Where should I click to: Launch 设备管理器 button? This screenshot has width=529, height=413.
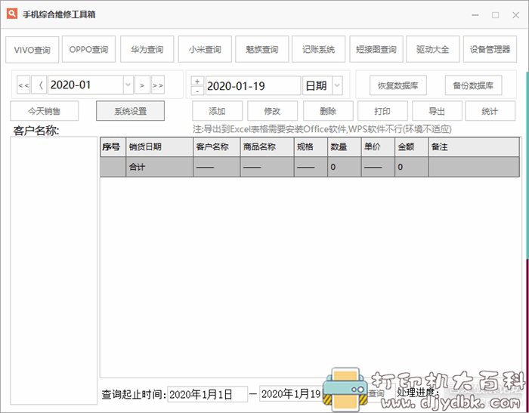490,49
